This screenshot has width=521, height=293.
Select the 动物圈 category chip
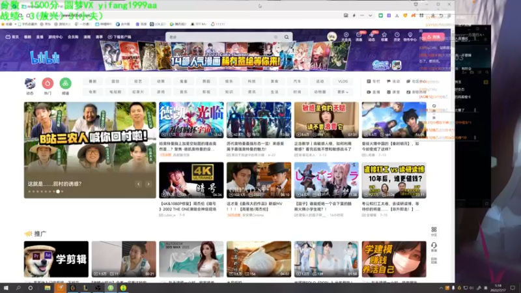pyautogui.click(x=320, y=92)
